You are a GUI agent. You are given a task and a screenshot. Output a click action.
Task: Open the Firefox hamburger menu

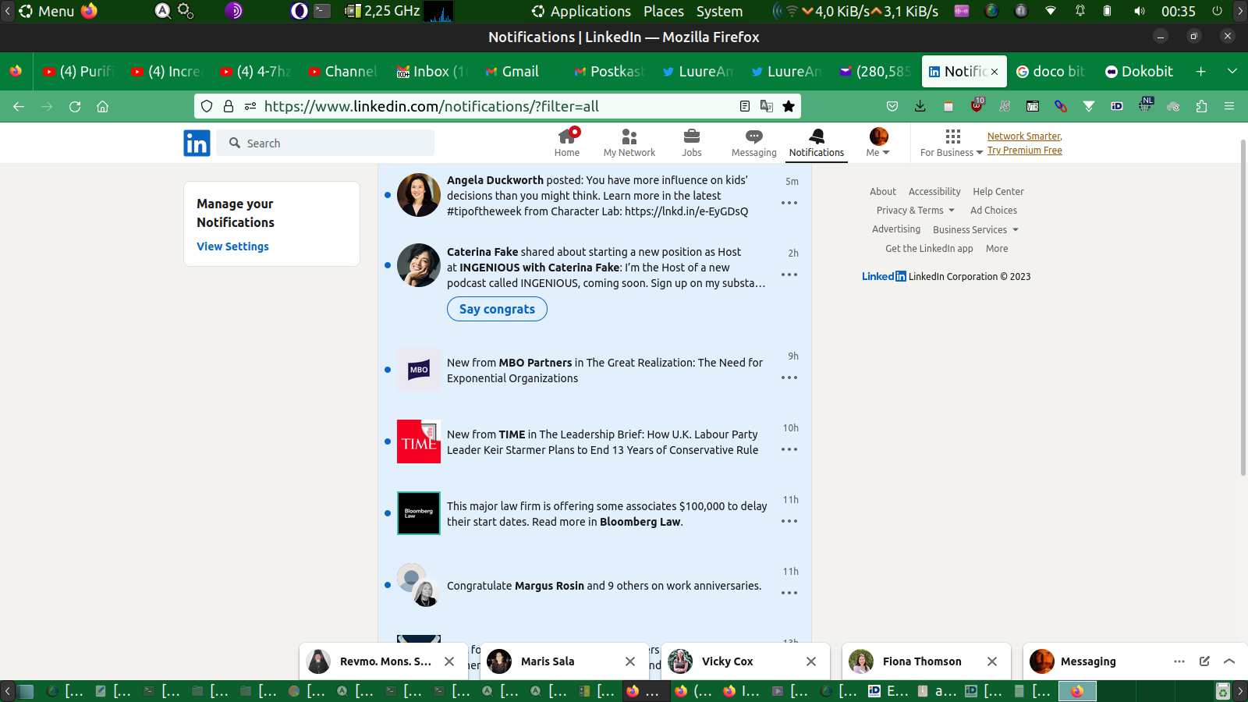pyautogui.click(x=1229, y=106)
